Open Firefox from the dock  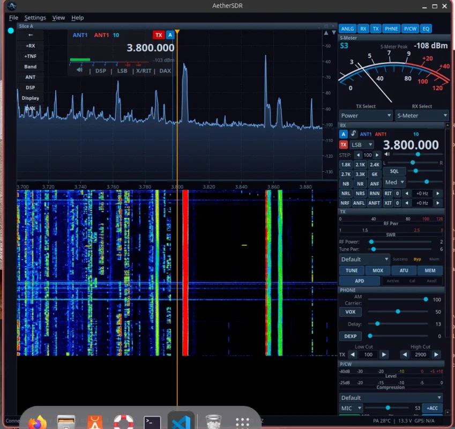[x=38, y=422]
